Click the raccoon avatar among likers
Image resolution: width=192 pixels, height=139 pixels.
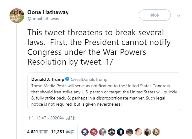point(112,132)
